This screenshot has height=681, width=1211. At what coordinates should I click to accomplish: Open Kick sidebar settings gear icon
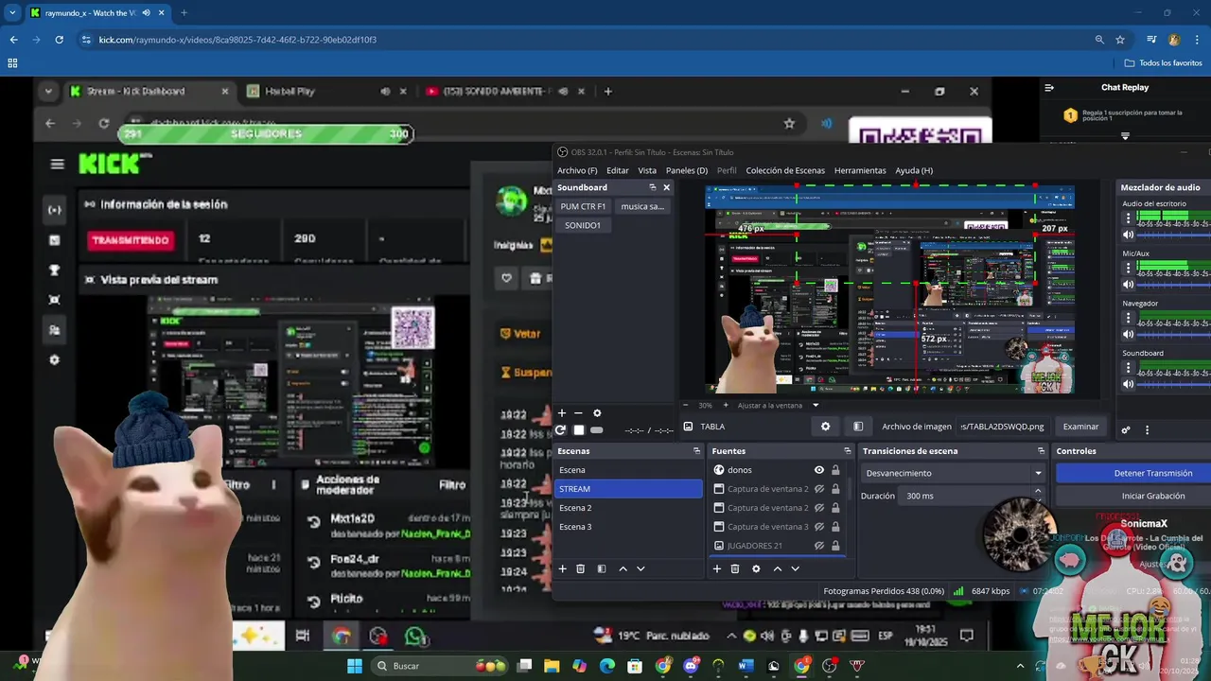tap(54, 359)
